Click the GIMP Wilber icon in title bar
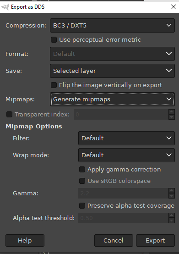Image resolution: width=179 pixels, height=254 pixels. [5, 7]
